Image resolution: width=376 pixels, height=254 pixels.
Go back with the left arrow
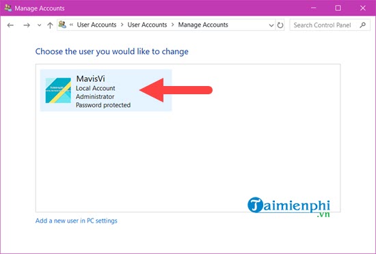(x=10, y=25)
